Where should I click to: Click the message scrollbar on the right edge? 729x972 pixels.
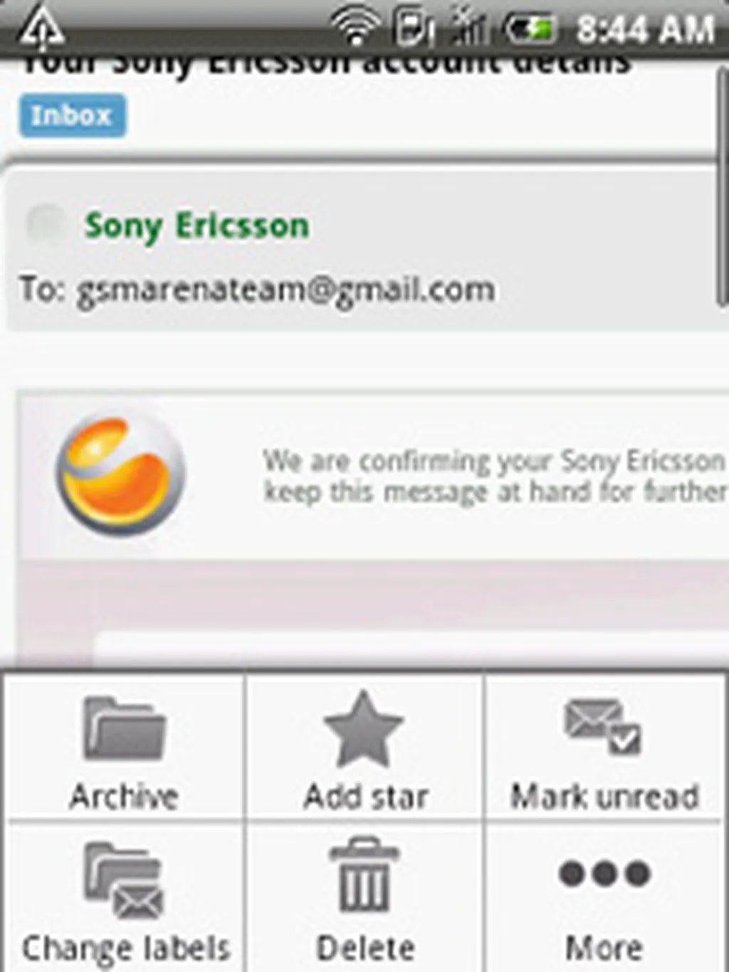(722, 214)
